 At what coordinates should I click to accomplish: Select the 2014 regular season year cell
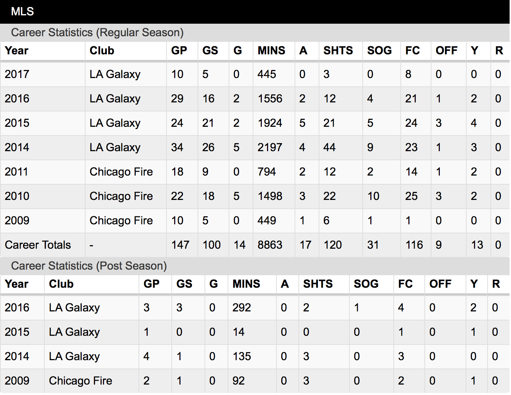pyautogui.click(x=17, y=147)
